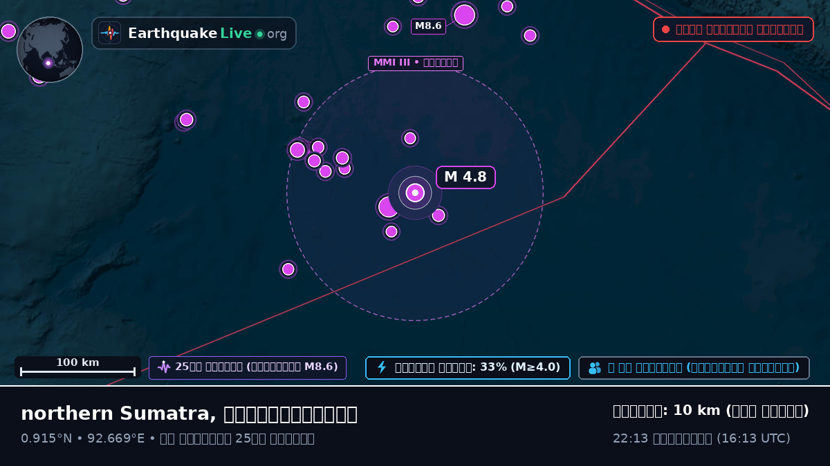The image size is (830, 466).
Task: Click the M 4.8 magnitude label
Action: (465, 177)
